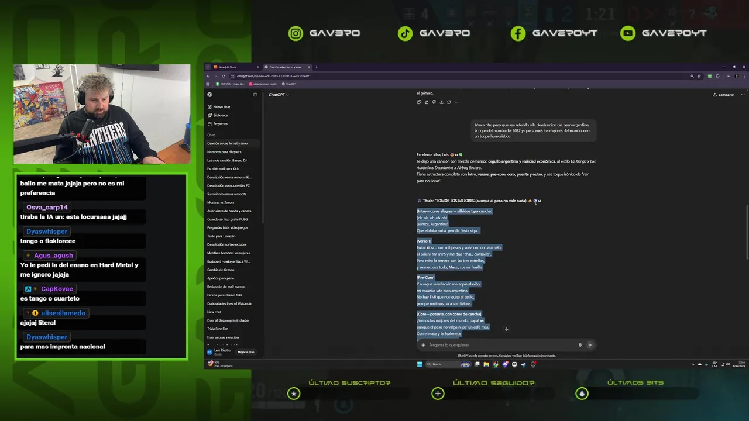Open the tab search dropdown arrow

tap(207, 67)
